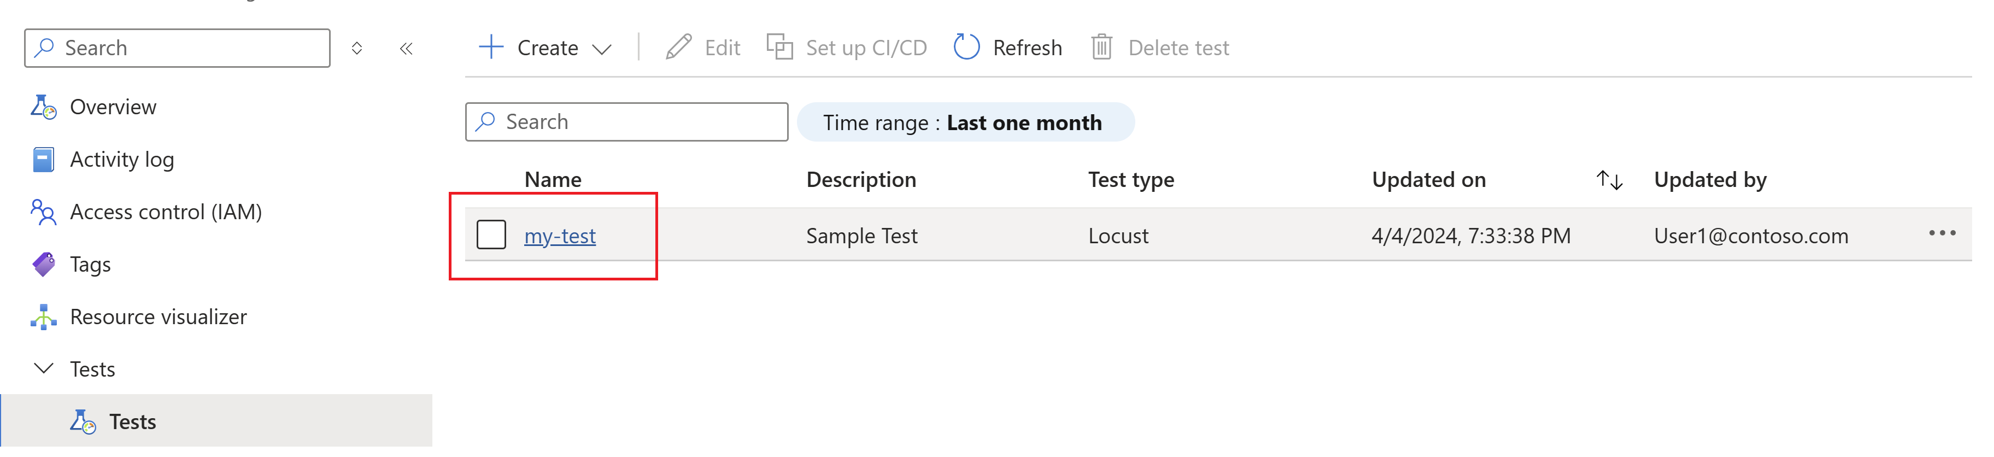Open Activity log via its icon
The height and width of the screenshot is (457, 1994).
point(43,160)
